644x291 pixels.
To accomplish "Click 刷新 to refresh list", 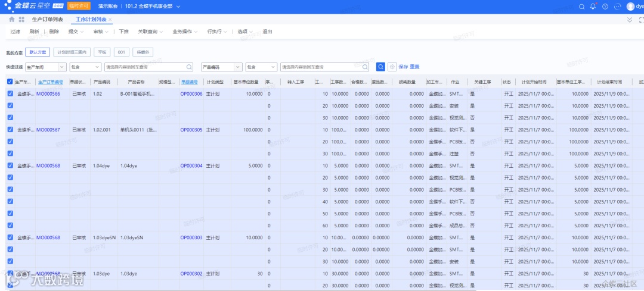I will pyautogui.click(x=35, y=32).
